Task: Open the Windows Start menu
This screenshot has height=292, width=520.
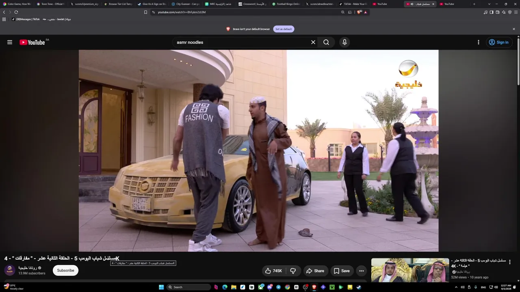Action: coord(161,287)
